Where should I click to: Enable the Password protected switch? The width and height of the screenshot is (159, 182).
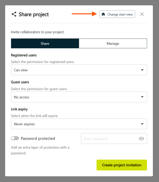click(x=15, y=138)
